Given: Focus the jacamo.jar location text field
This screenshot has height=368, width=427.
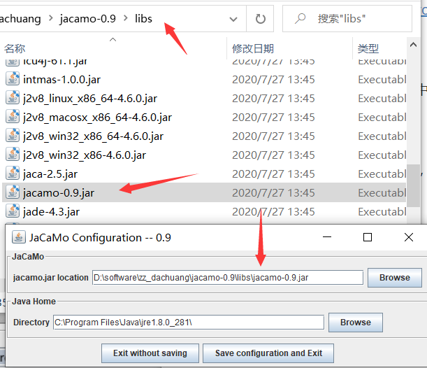Looking at the screenshot, I should pos(228,278).
